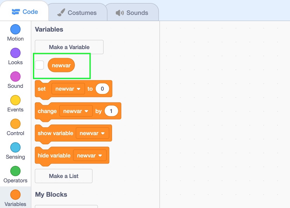Screen dimensions: 290x208
Task: Click the Make a List button
Action: point(64,176)
